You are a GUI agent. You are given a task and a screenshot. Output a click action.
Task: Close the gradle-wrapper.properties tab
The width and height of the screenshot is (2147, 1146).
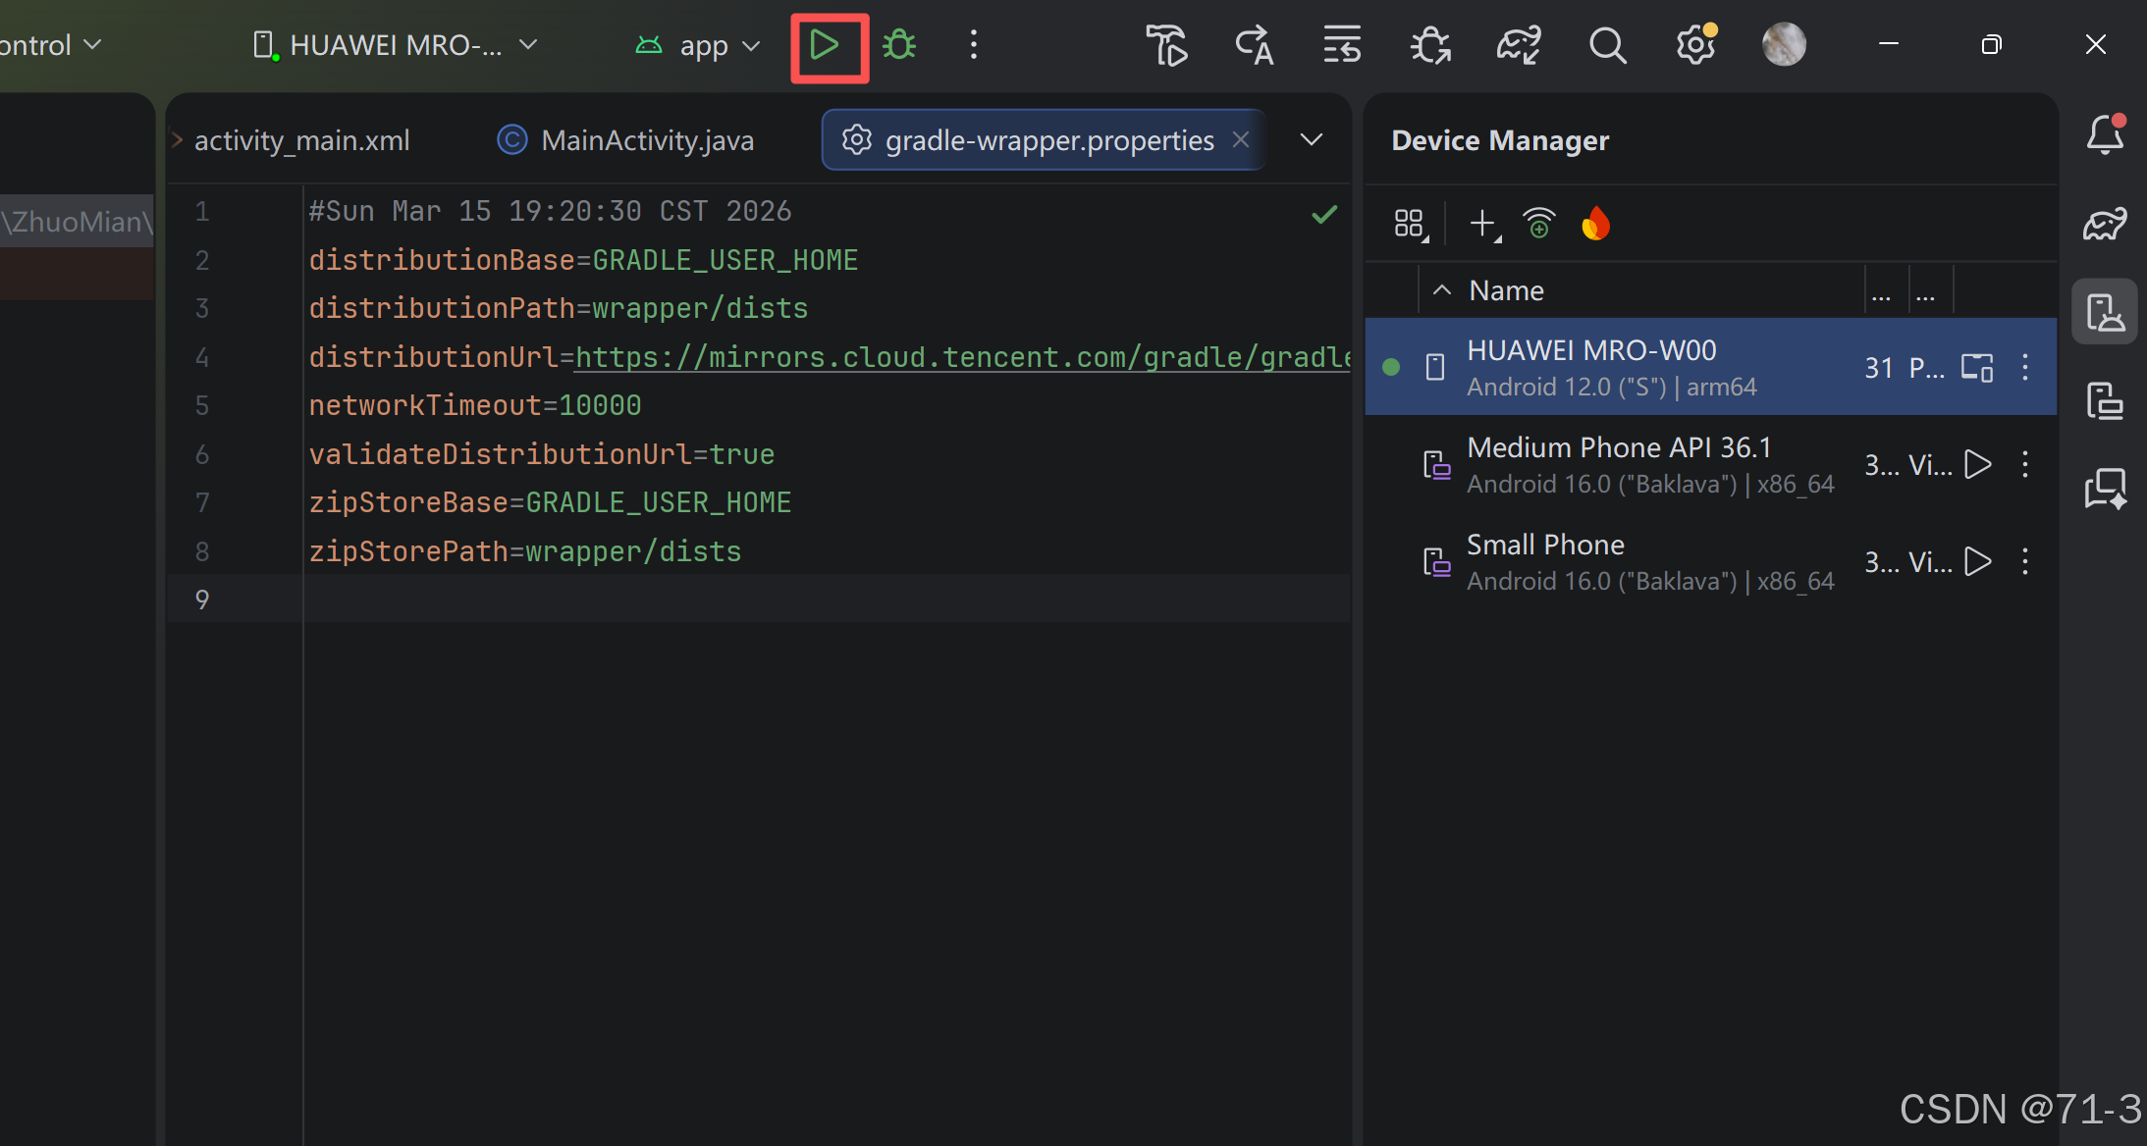(1241, 139)
